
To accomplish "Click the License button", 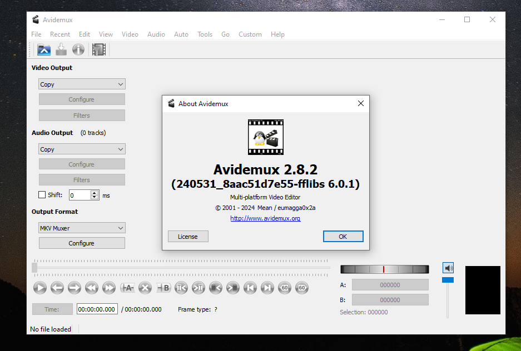I will [x=188, y=237].
